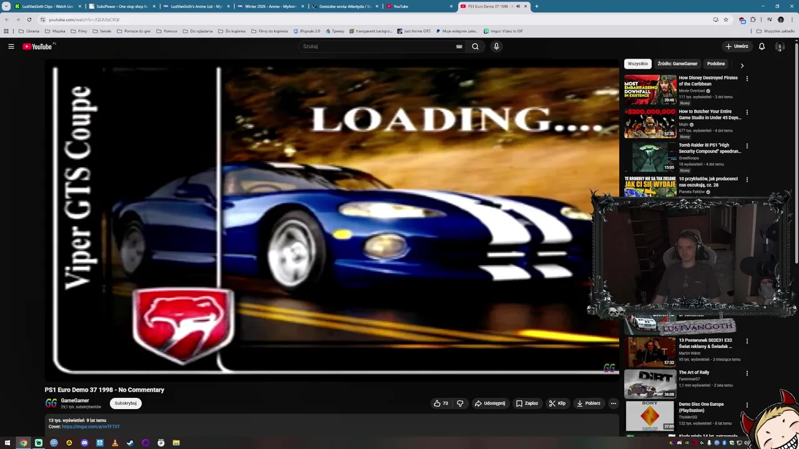
Task: Select the Wszystkie filter chip
Action: [638, 64]
